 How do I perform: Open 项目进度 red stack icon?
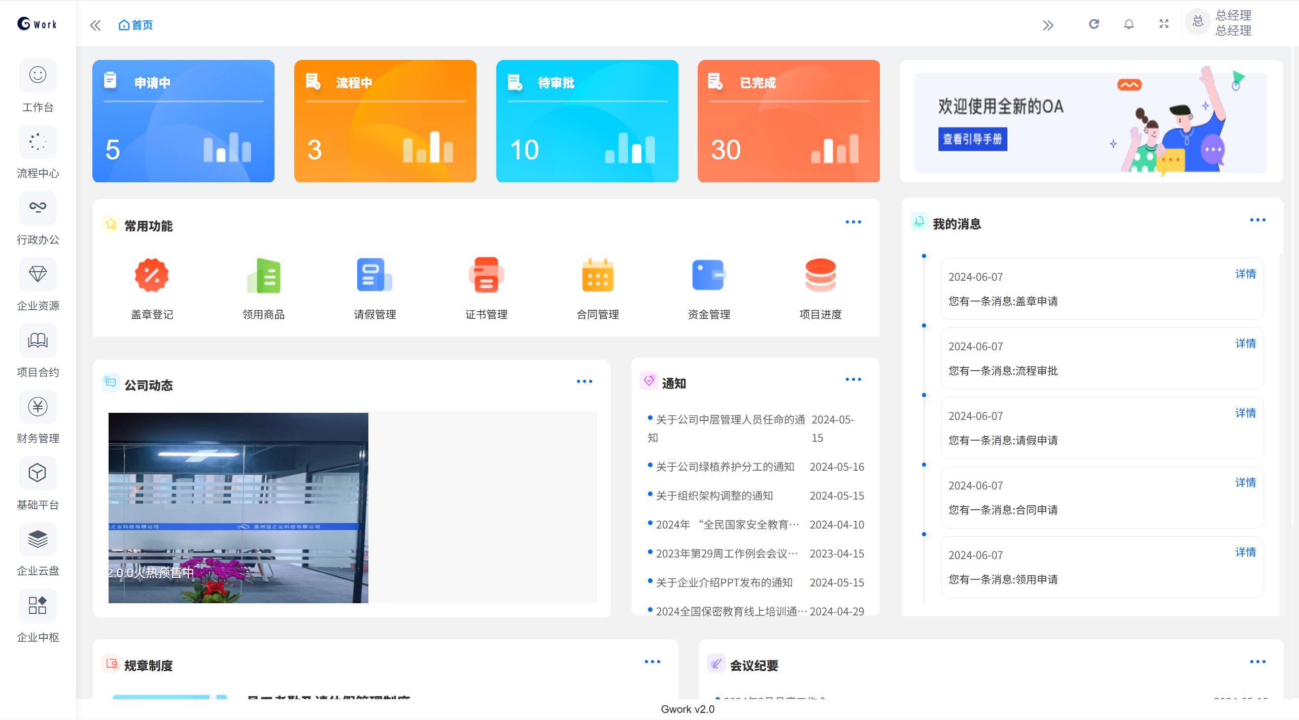(x=821, y=276)
